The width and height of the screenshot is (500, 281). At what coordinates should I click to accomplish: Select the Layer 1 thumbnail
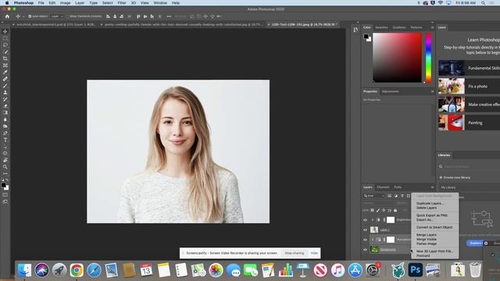[374, 229]
